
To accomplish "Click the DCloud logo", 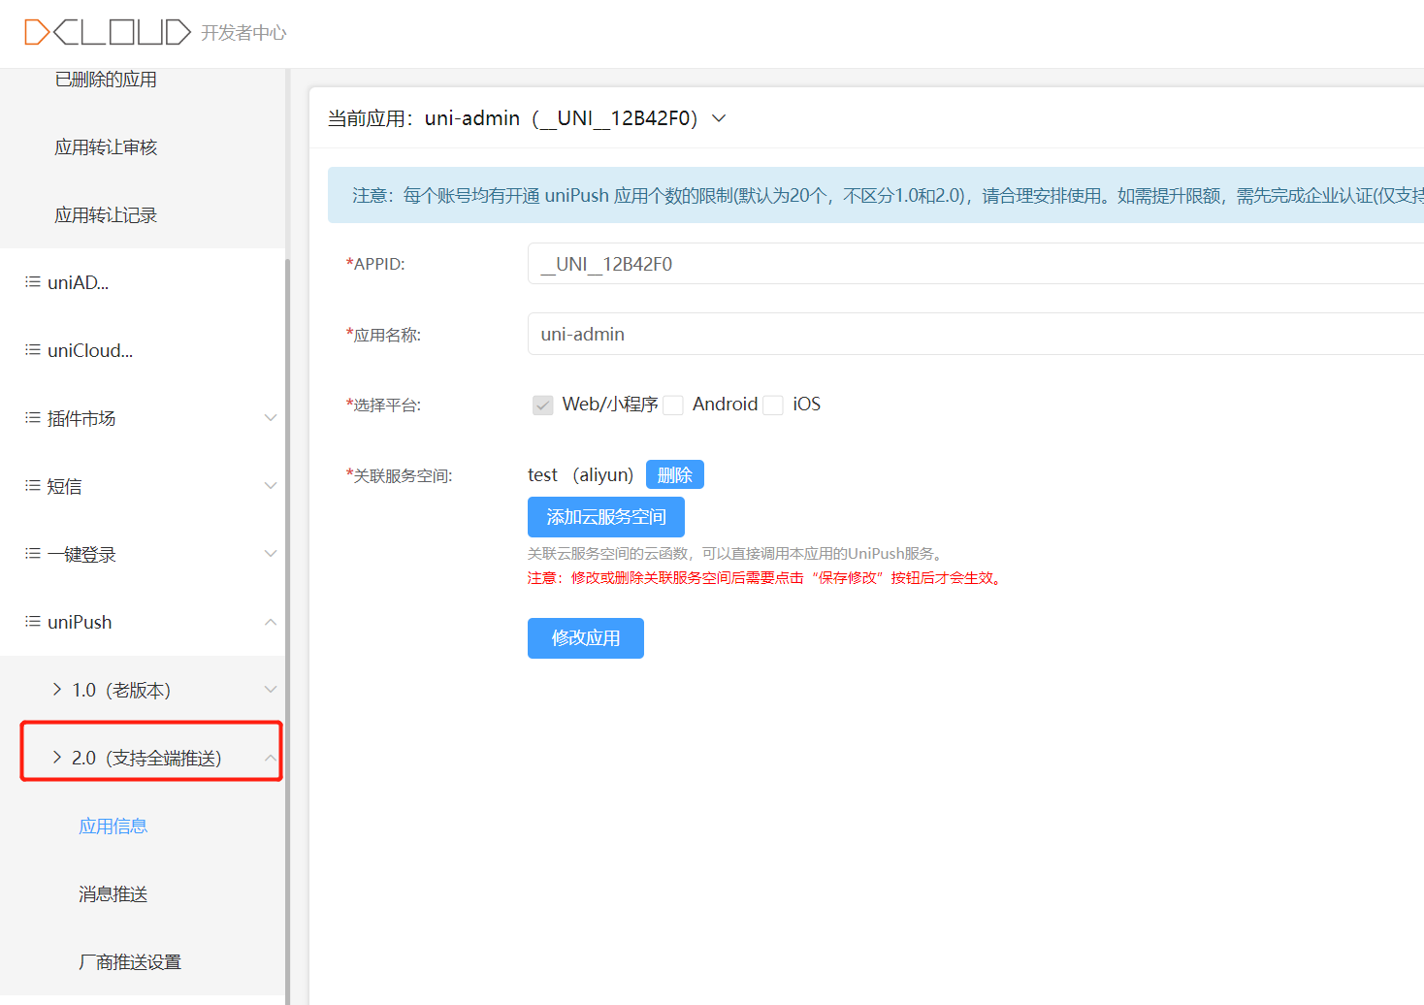I will 108,32.
